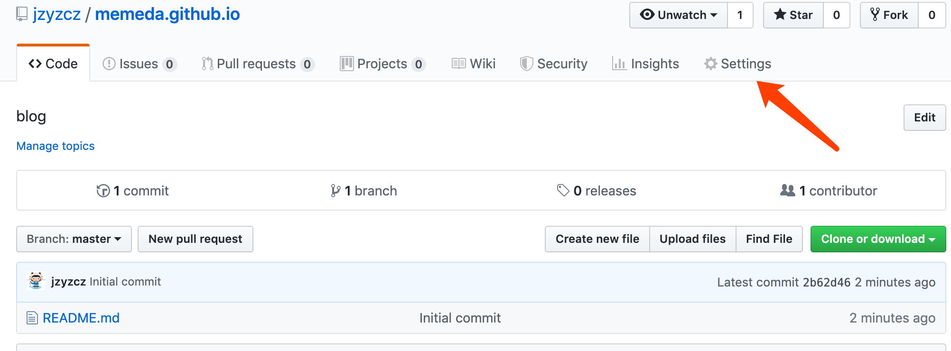Click the branch icon beside 1 branch
Screen dimensions: 951x351
click(x=336, y=191)
